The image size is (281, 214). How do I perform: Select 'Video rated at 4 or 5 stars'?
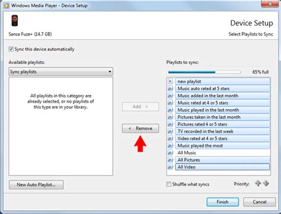tap(222, 138)
